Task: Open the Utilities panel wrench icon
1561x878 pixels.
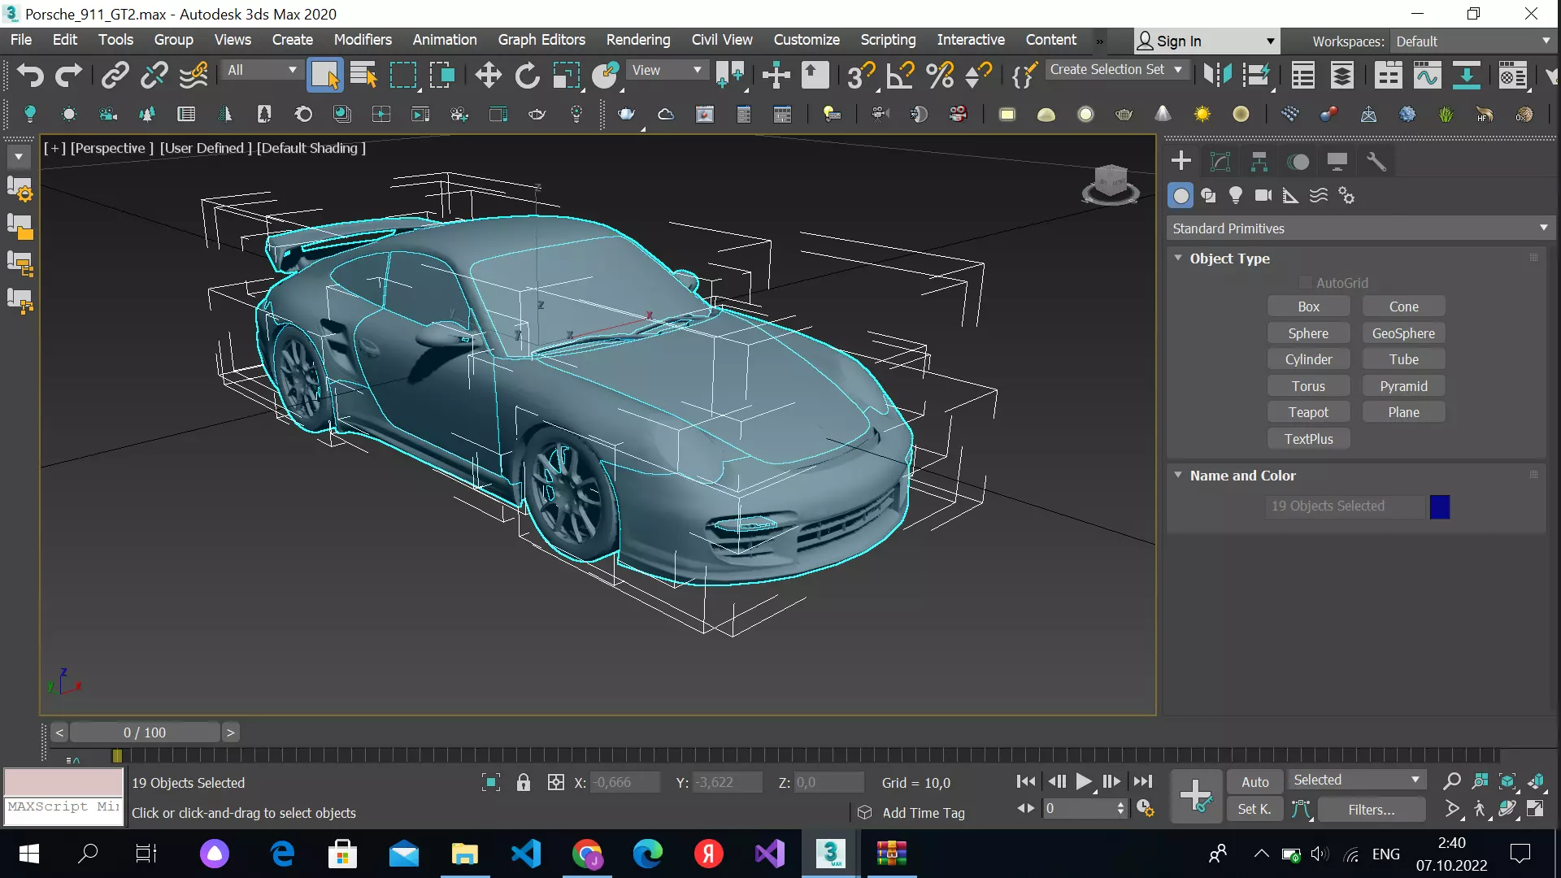Action: point(1376,162)
